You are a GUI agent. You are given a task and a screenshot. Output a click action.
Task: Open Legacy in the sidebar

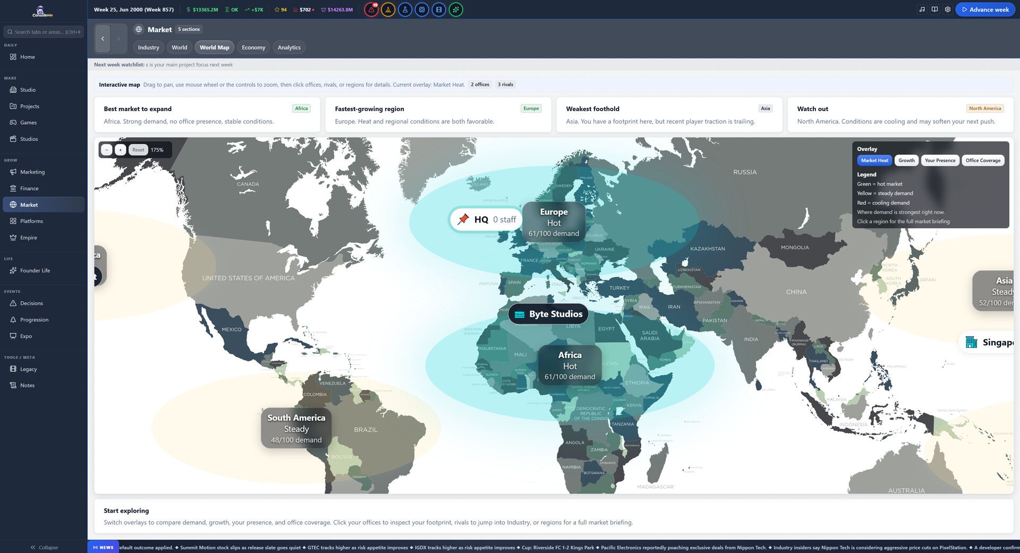44,369
